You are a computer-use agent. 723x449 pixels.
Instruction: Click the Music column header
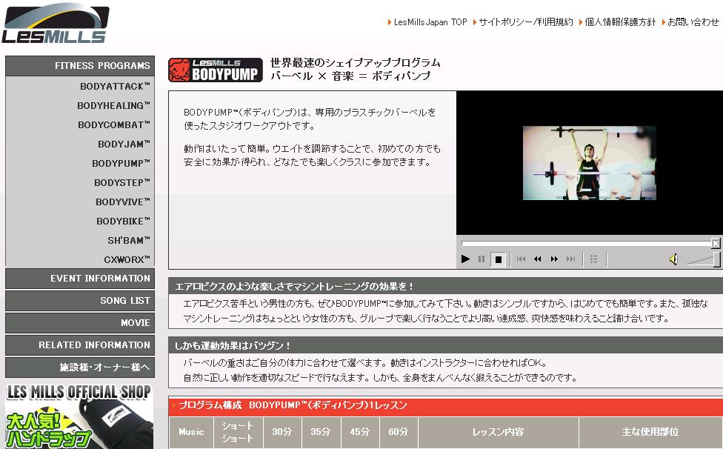pos(191,432)
